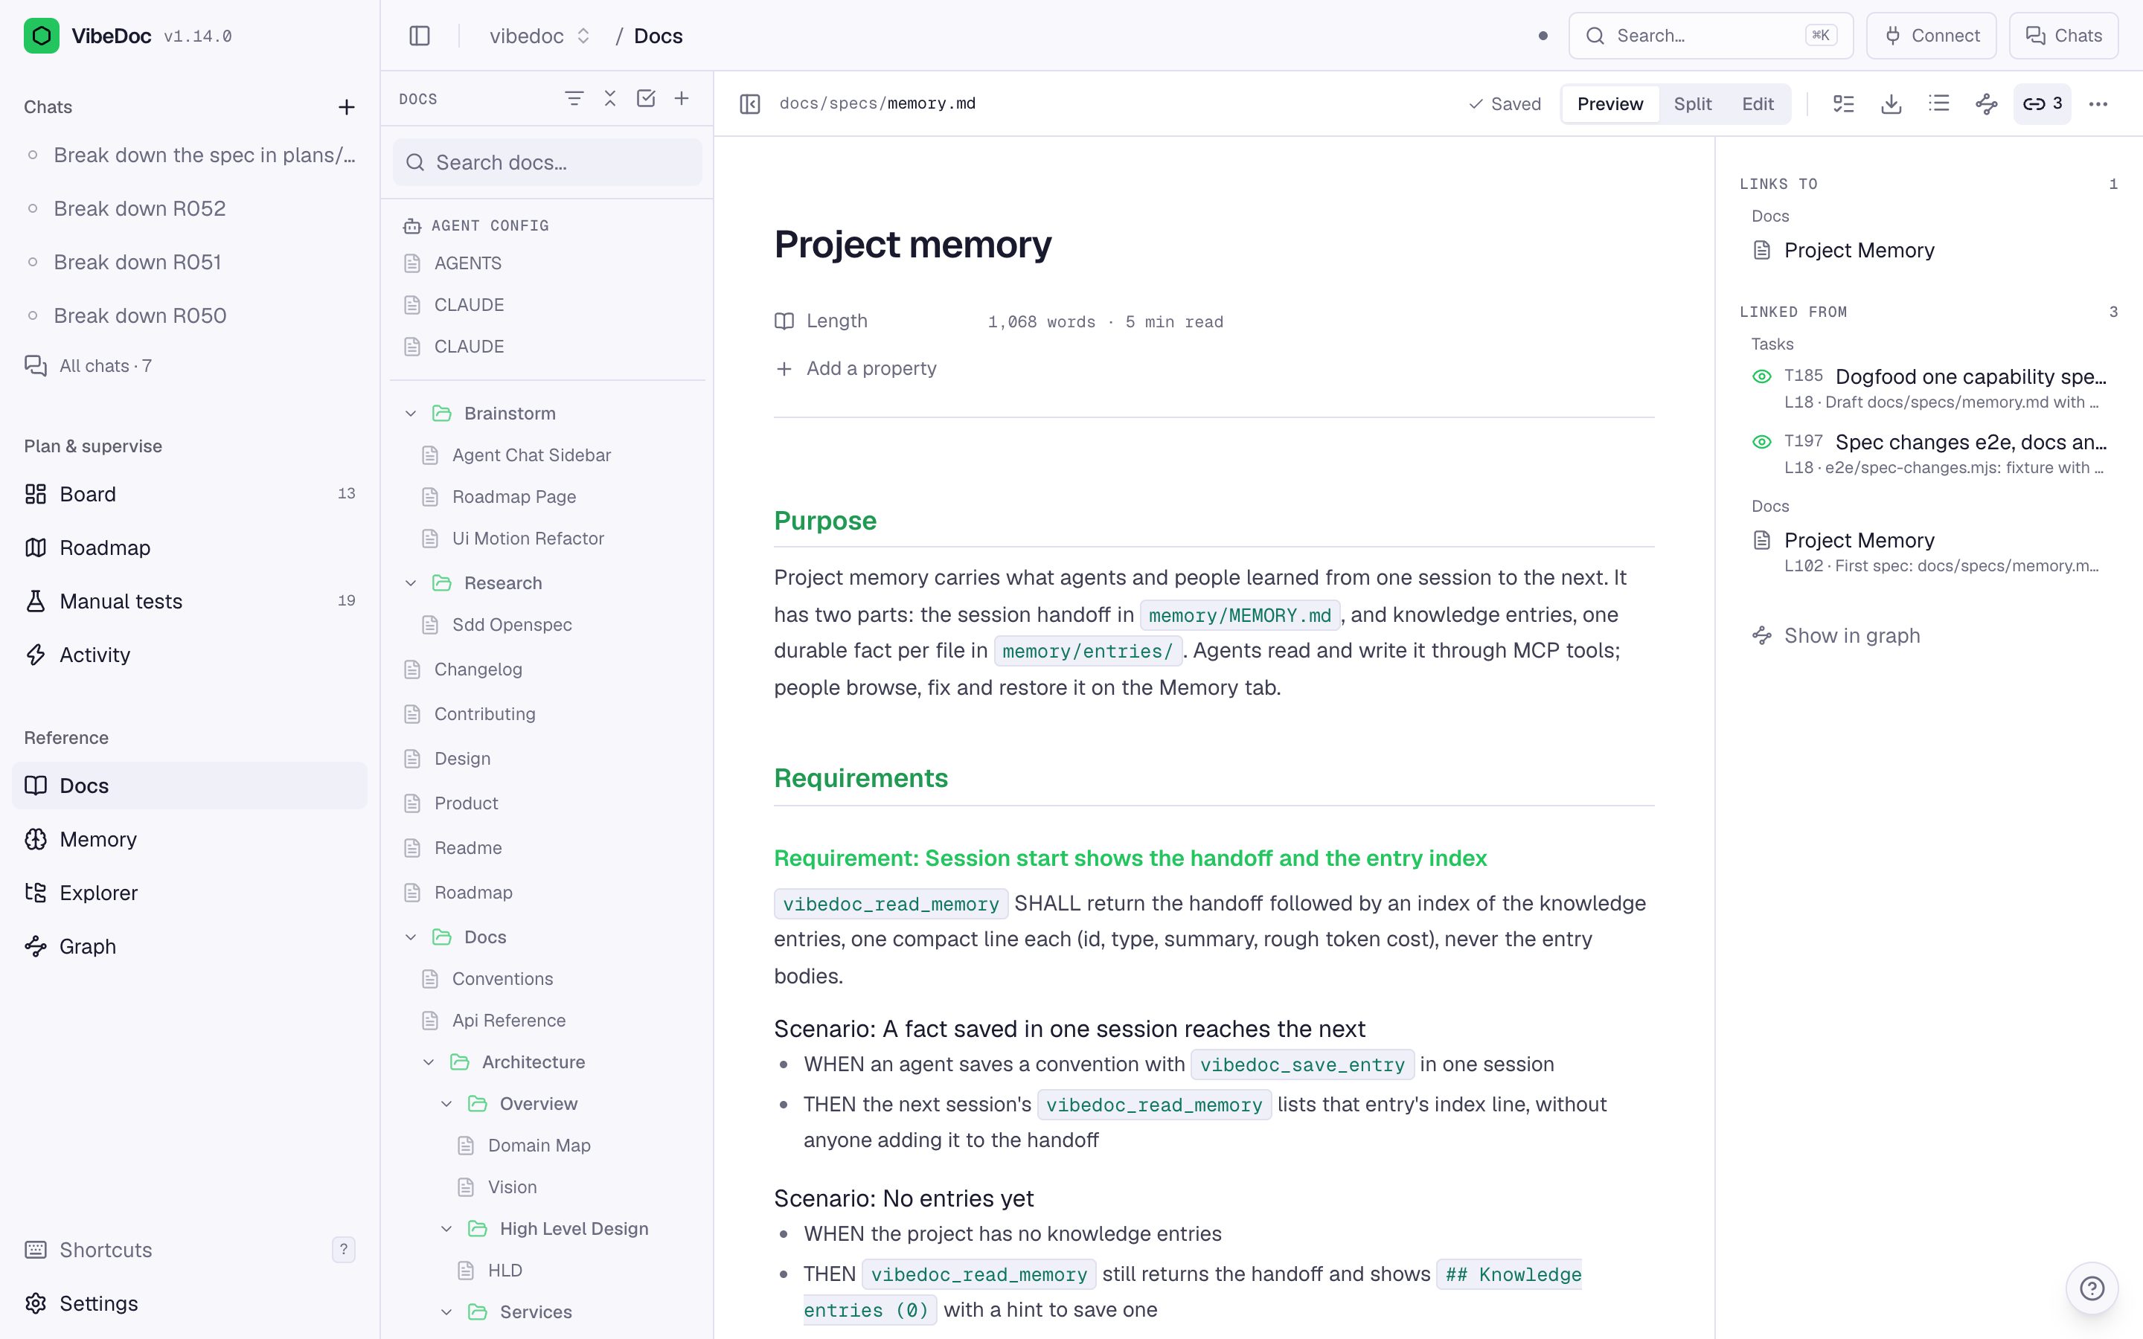Open graph view icon in document toolbar
The image size is (2143, 1339).
coord(1986,103)
